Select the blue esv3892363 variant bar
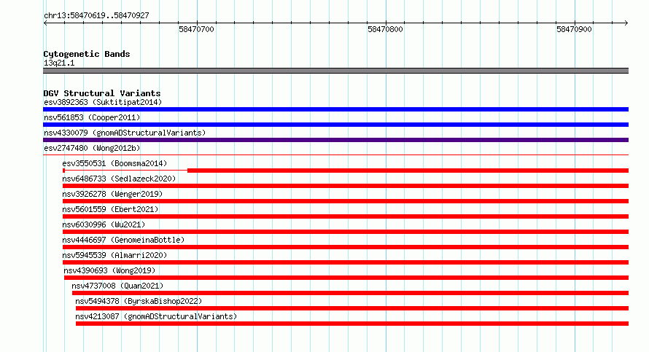The image size is (649, 352). [335, 109]
